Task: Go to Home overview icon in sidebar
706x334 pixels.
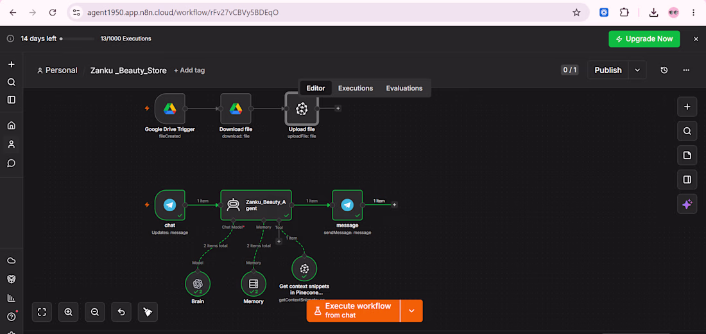Action: point(12,125)
